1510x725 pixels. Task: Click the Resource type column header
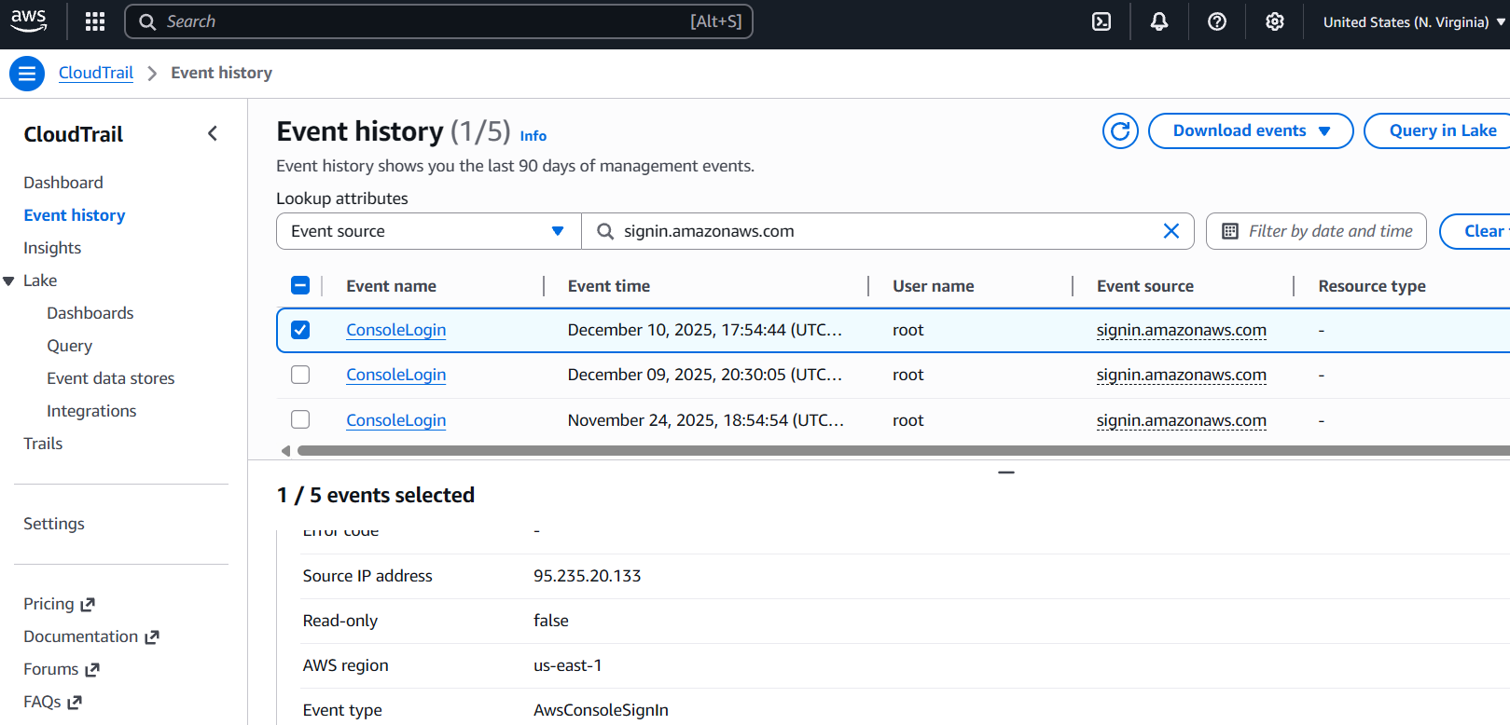1372,286
